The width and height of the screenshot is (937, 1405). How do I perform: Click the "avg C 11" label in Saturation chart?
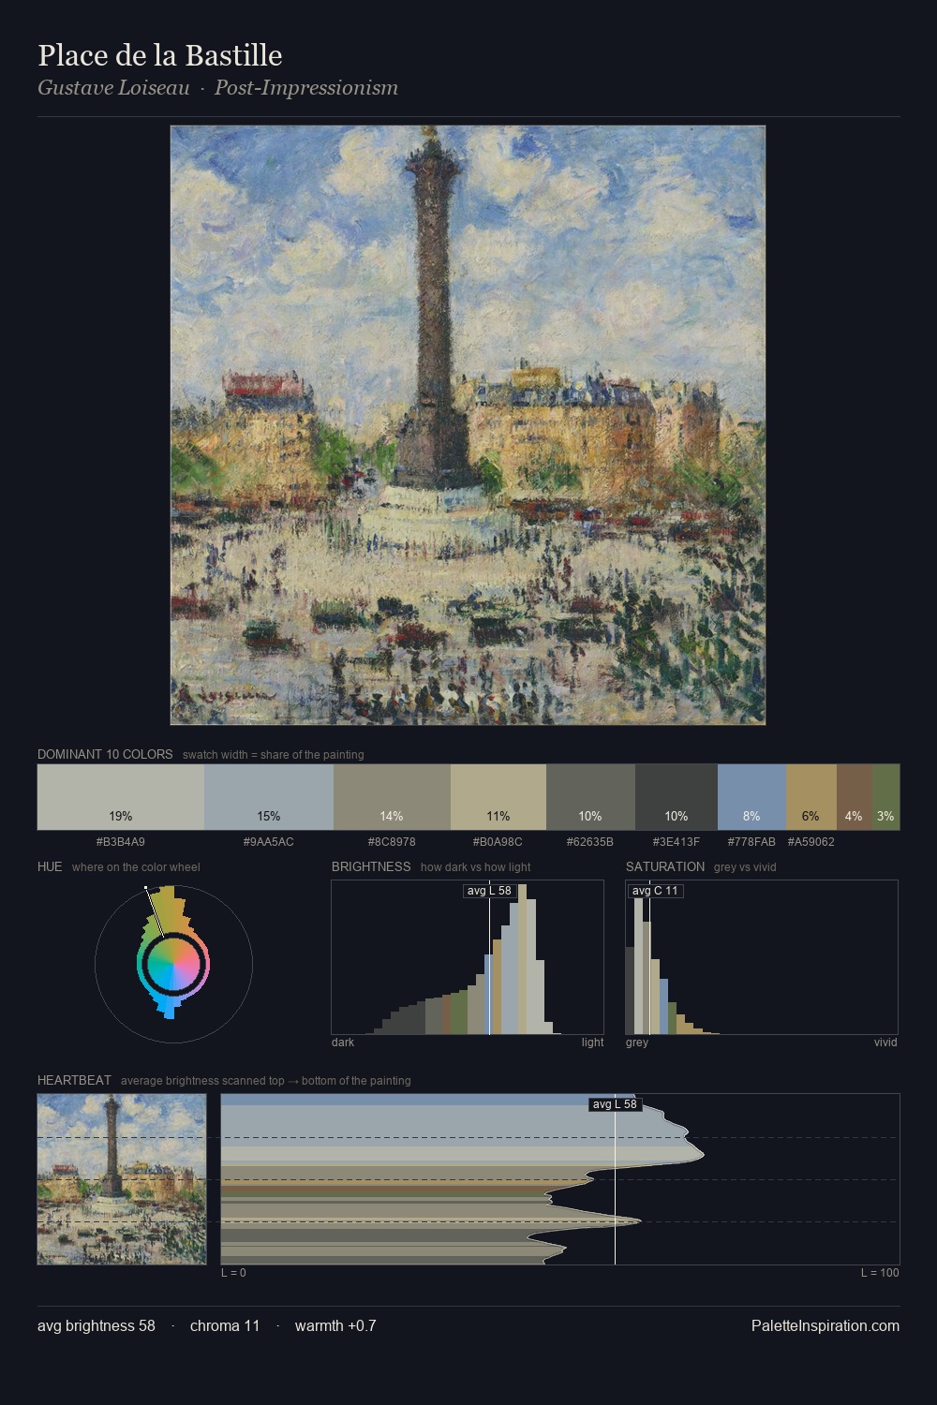(x=655, y=891)
